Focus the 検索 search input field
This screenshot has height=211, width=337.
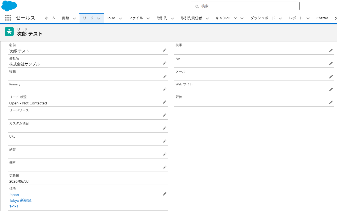[245, 6]
